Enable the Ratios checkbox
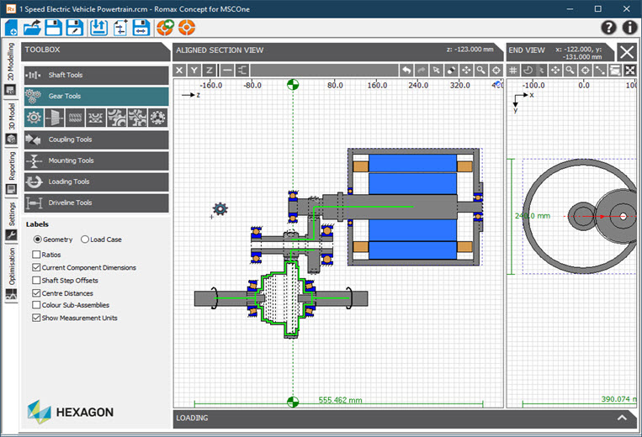Viewport: 642px width, 437px height. click(x=36, y=255)
